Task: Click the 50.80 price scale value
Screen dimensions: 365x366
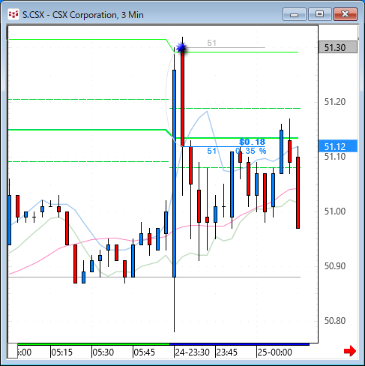Action: point(335,321)
